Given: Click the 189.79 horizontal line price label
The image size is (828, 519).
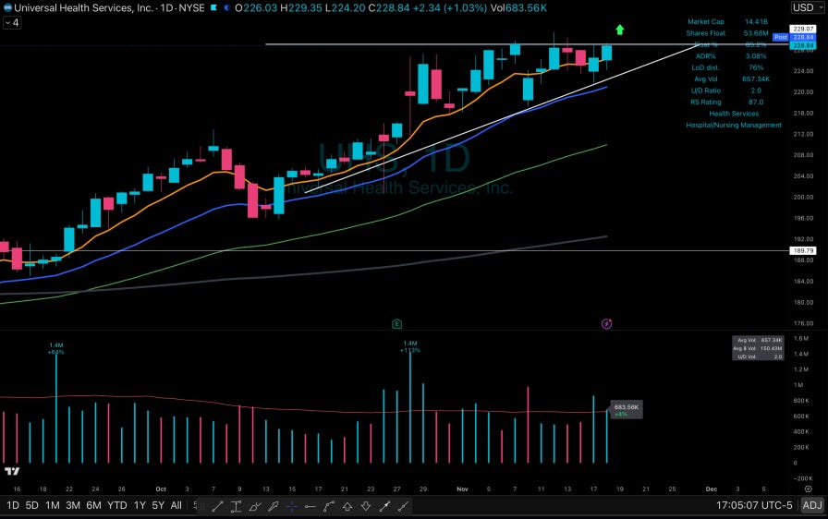Looking at the screenshot, I should pos(803,250).
